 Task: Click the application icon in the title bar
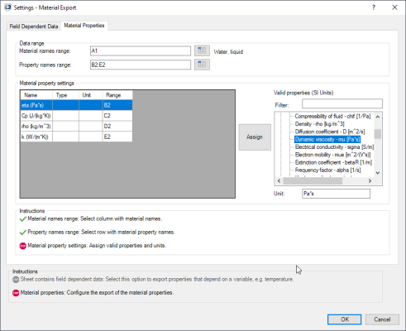pyautogui.click(x=8, y=7)
